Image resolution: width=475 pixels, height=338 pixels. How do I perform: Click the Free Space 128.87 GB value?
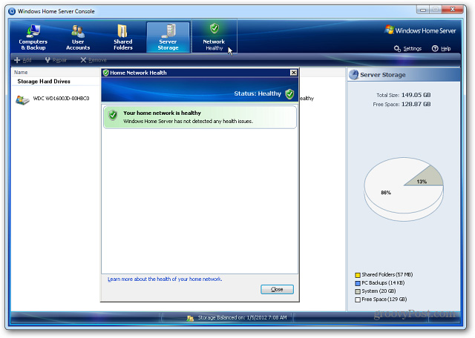click(416, 104)
